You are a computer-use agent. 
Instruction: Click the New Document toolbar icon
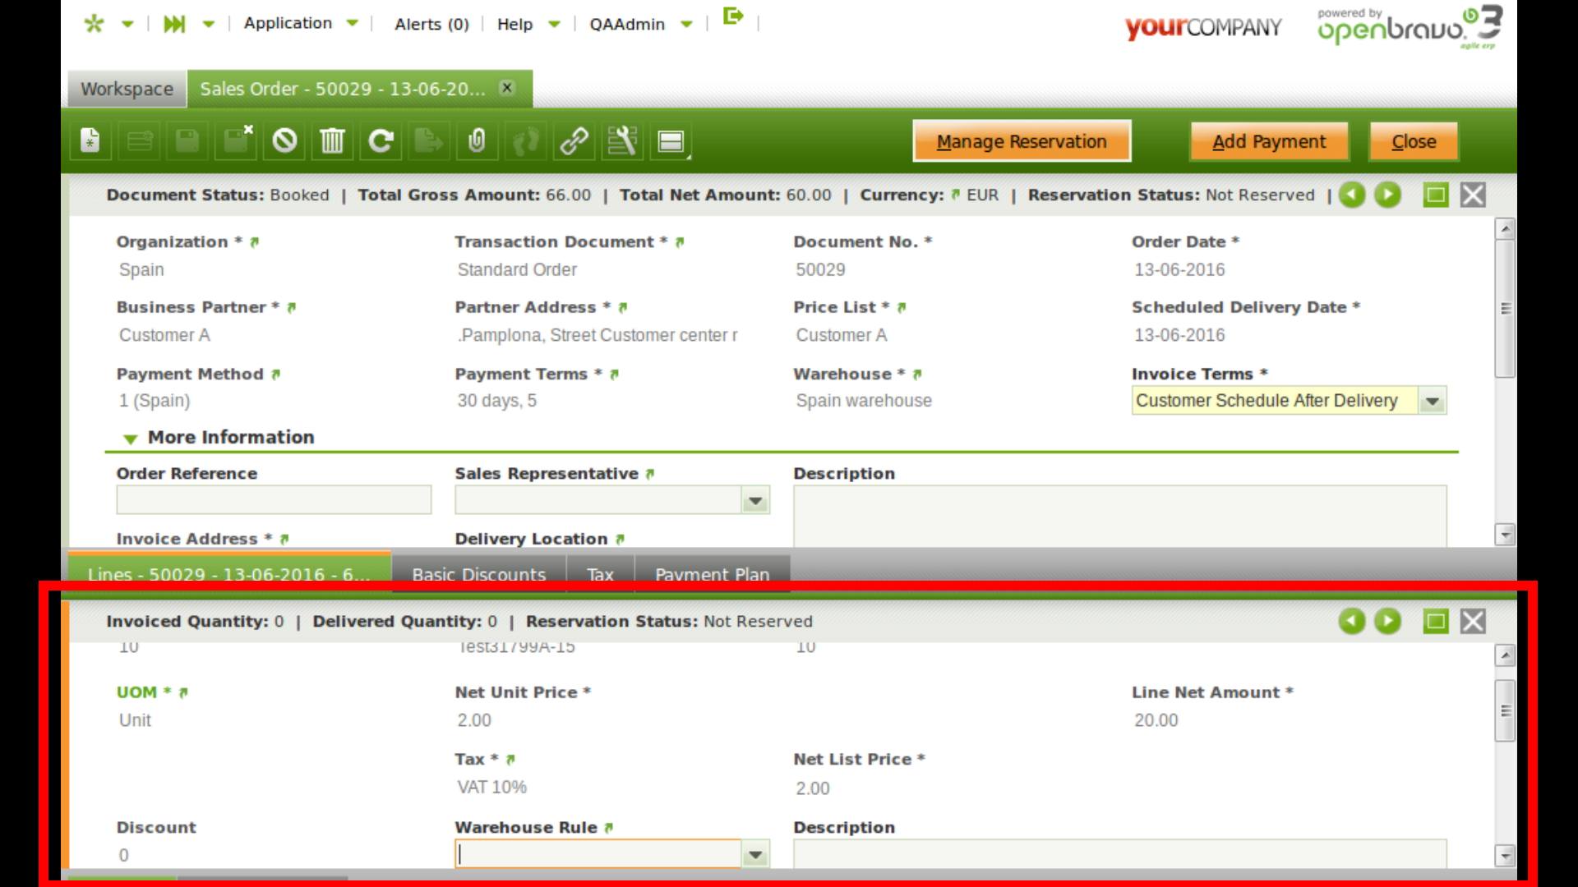pos(90,141)
